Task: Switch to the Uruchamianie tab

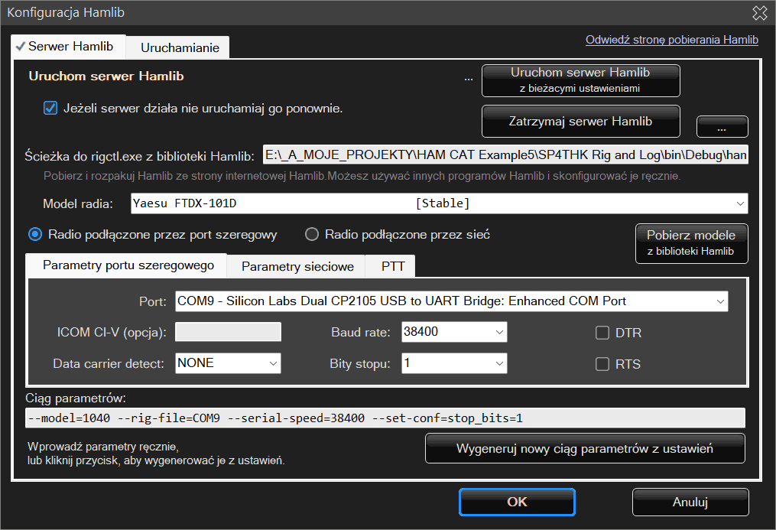Action: click(x=180, y=47)
